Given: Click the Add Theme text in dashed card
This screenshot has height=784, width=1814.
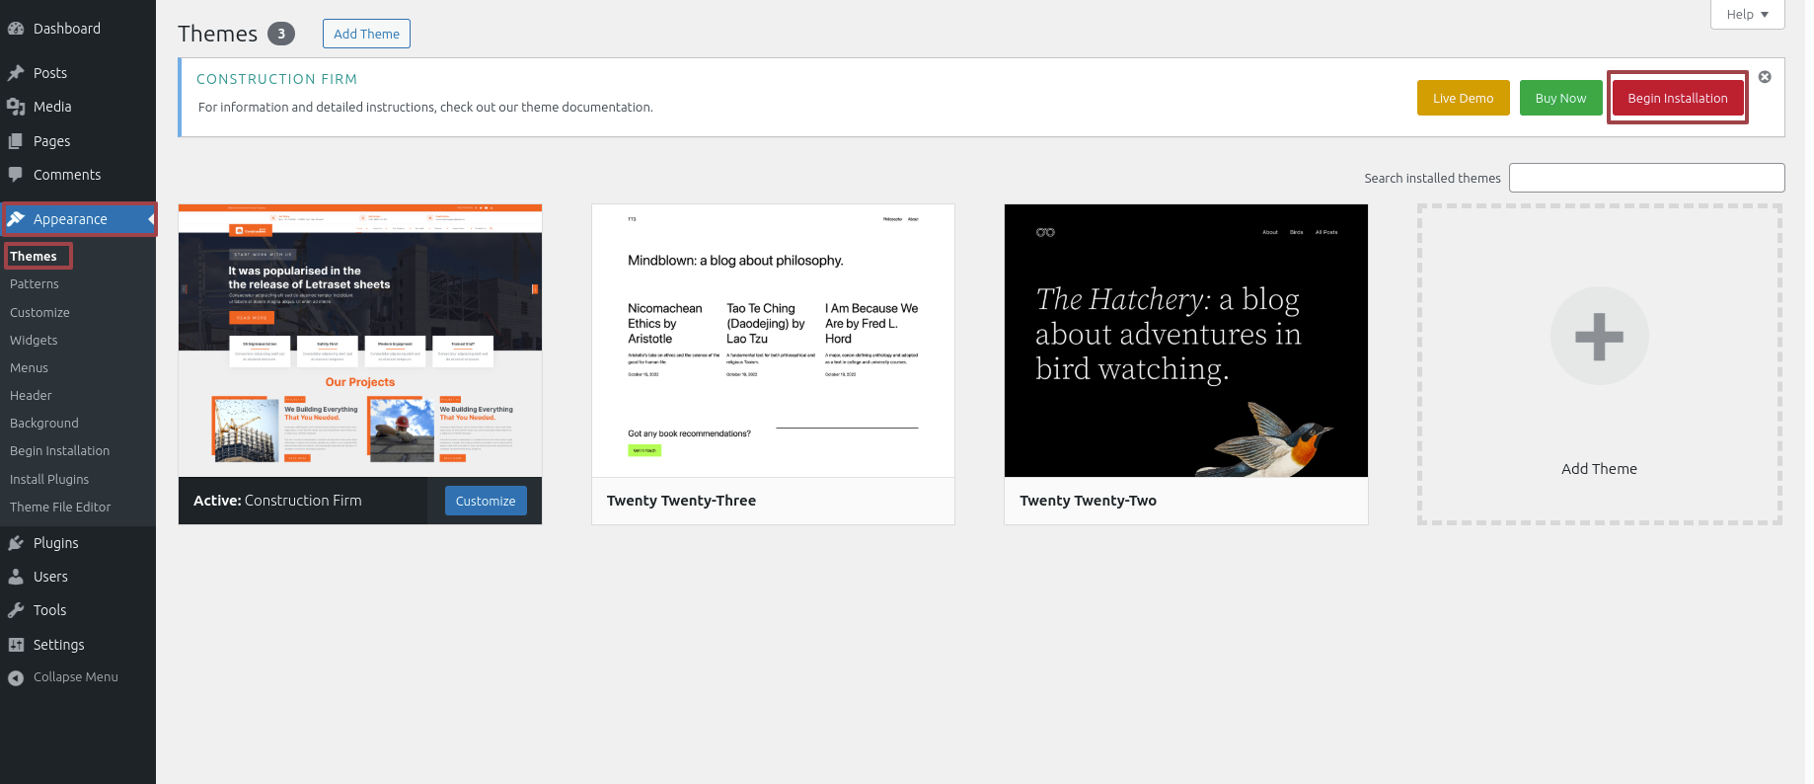Looking at the screenshot, I should pos(1599,469).
